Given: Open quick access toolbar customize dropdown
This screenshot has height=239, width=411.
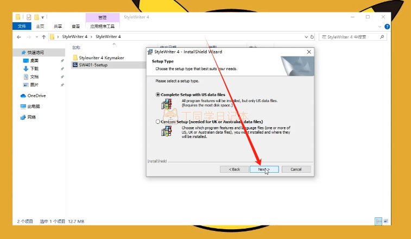Looking at the screenshot, I should [42, 17].
